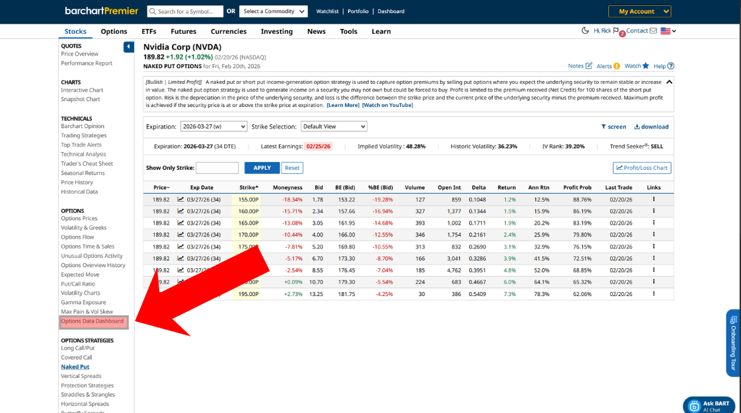Open links menu for 165.00P row
Image resolution: width=741 pixels, height=413 pixels.
654,223
